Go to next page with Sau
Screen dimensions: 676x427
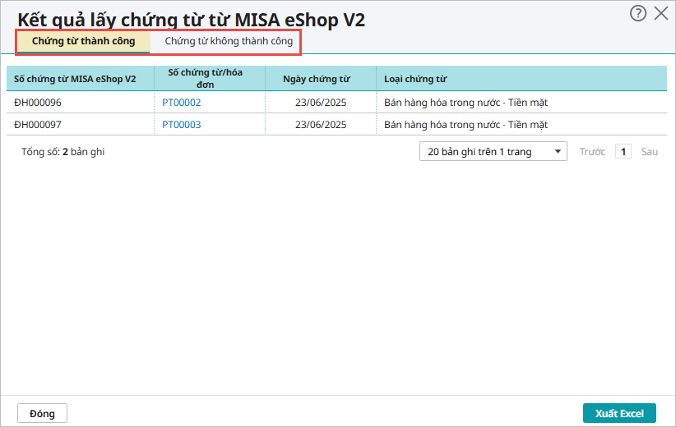(650, 152)
